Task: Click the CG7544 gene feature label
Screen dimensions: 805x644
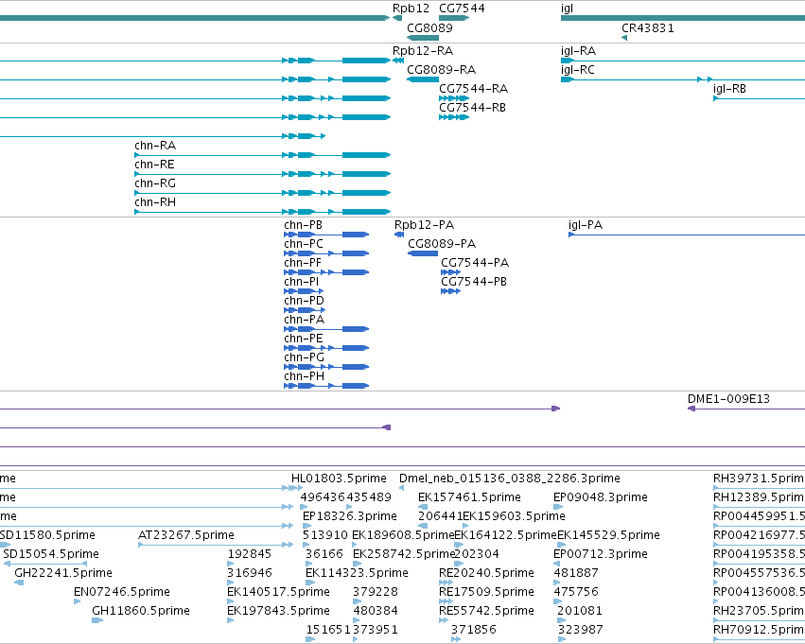Action: (x=462, y=9)
